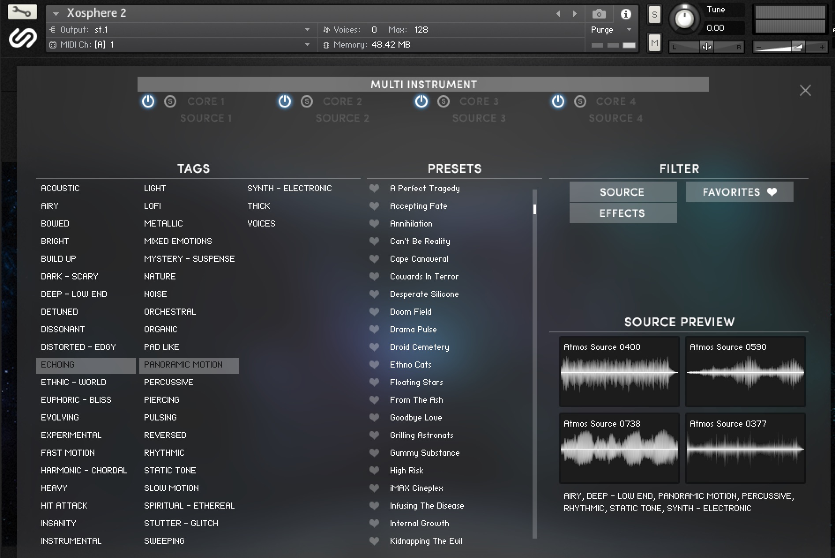
Task: Favorite the Gummy Substance preset heart
Action: point(374,453)
